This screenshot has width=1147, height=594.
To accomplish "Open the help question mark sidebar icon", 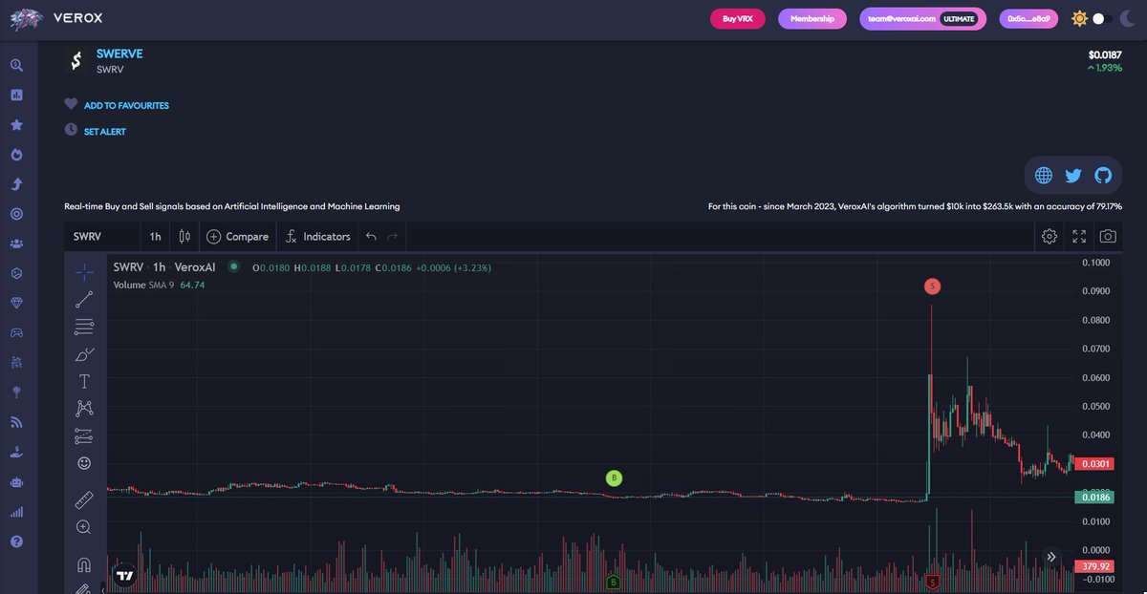I will pos(16,541).
